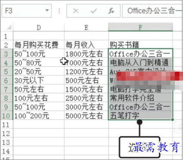Click the cell 每月购买花费
The height and width of the screenshot is (160, 183).
coord(39,45)
